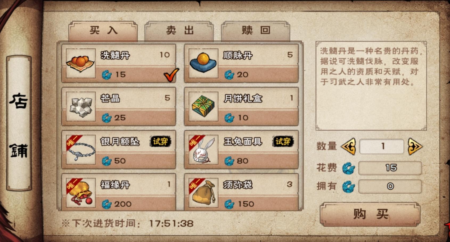Select the 洗髓丹 item icon

pyautogui.click(x=81, y=63)
